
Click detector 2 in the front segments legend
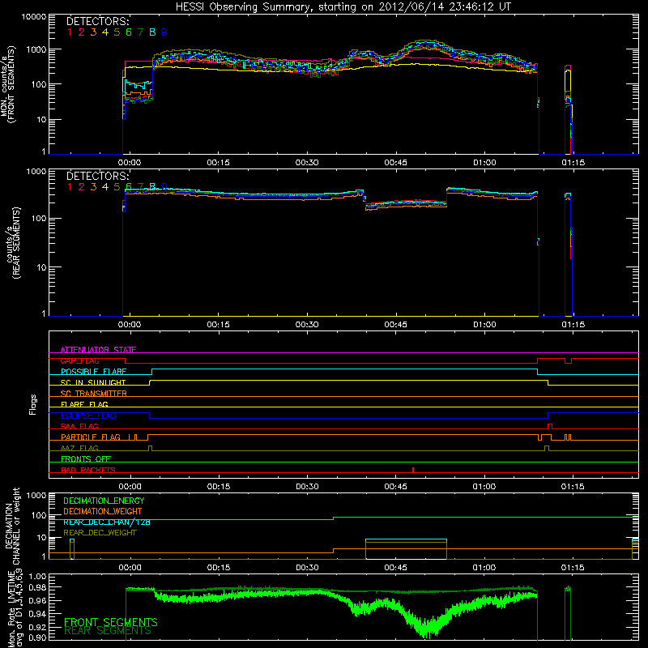tap(82, 32)
